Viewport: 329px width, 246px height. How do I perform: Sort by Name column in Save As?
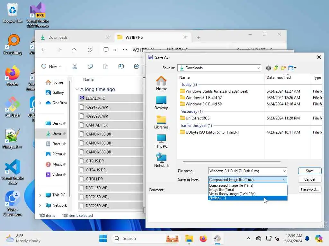click(221, 78)
